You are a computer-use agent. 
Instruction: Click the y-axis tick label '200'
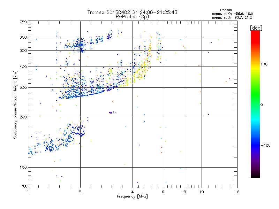[23, 117]
